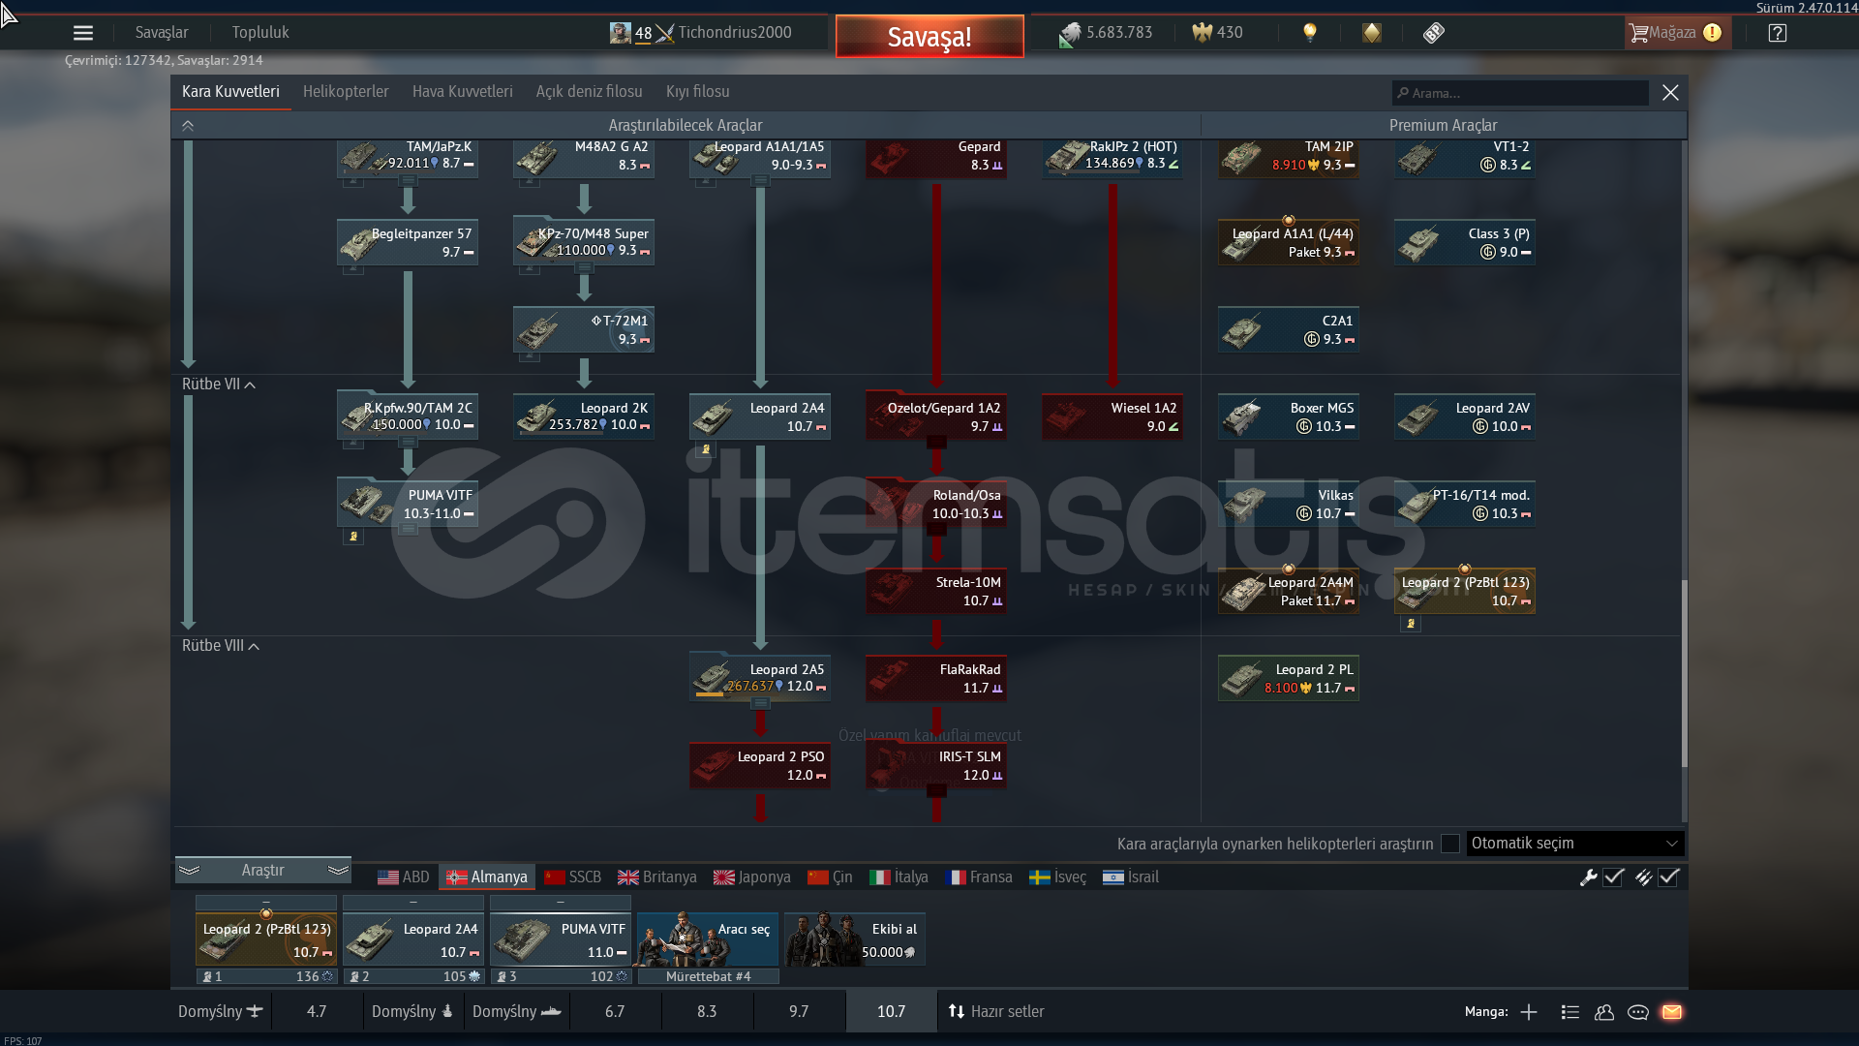The height and width of the screenshot is (1046, 1859).
Task: Add squad member with plus icon
Action: click(1529, 1012)
